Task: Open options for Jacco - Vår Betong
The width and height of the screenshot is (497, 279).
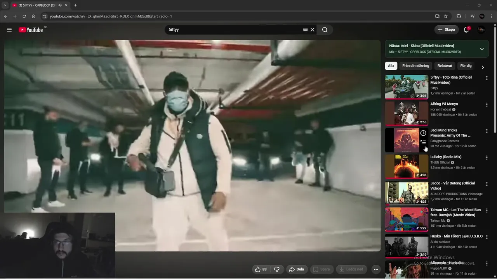Action: pos(487,184)
